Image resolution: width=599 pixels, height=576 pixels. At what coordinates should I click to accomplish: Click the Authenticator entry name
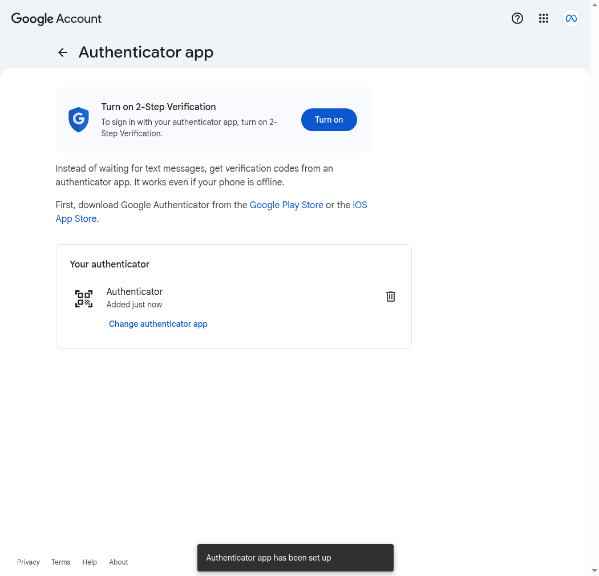135,292
